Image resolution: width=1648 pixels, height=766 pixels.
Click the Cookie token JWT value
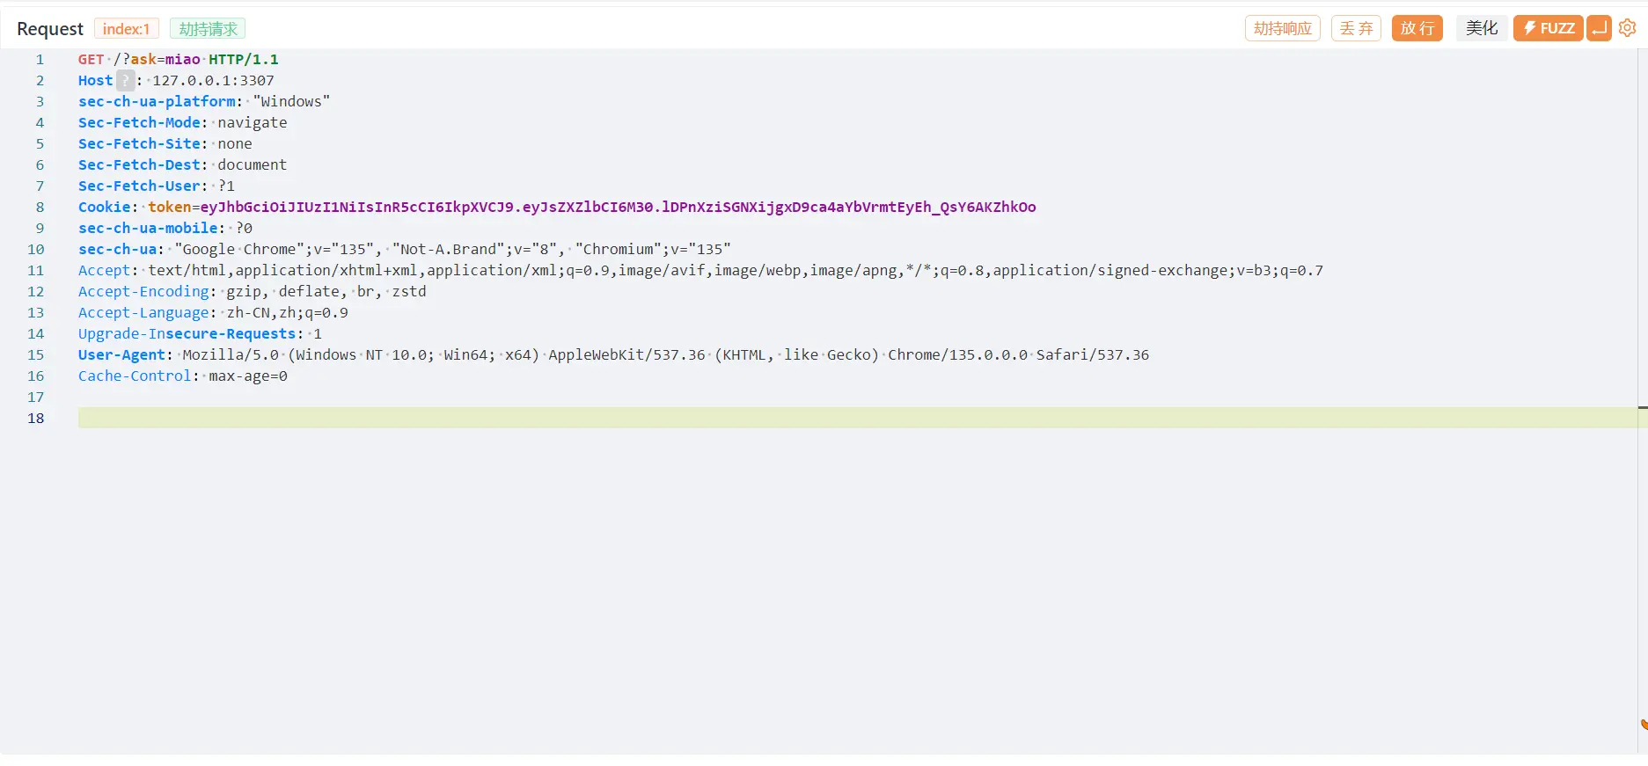click(x=618, y=207)
